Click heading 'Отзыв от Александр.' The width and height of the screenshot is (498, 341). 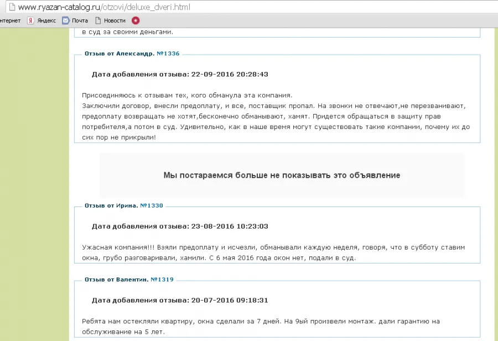[x=120, y=53]
